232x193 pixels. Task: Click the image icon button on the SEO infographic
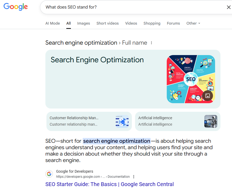pos(208,96)
